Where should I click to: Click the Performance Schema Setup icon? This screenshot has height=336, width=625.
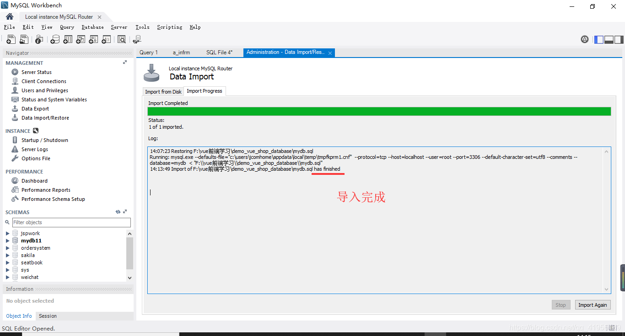click(15, 199)
